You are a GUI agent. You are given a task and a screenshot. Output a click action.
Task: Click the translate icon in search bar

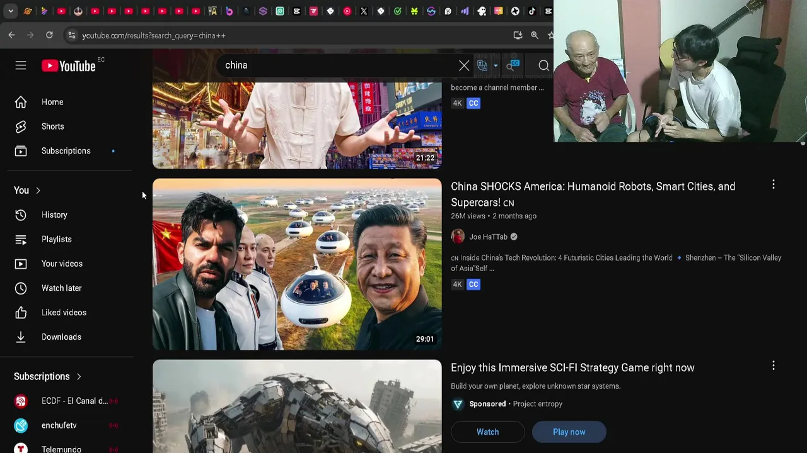point(483,65)
